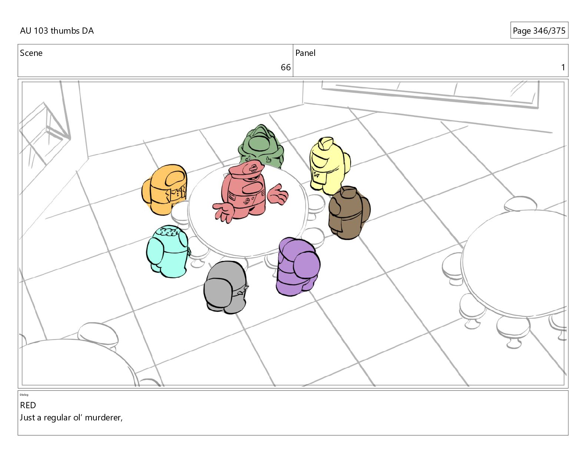Click the gray crewmate in the drawing

(225, 287)
